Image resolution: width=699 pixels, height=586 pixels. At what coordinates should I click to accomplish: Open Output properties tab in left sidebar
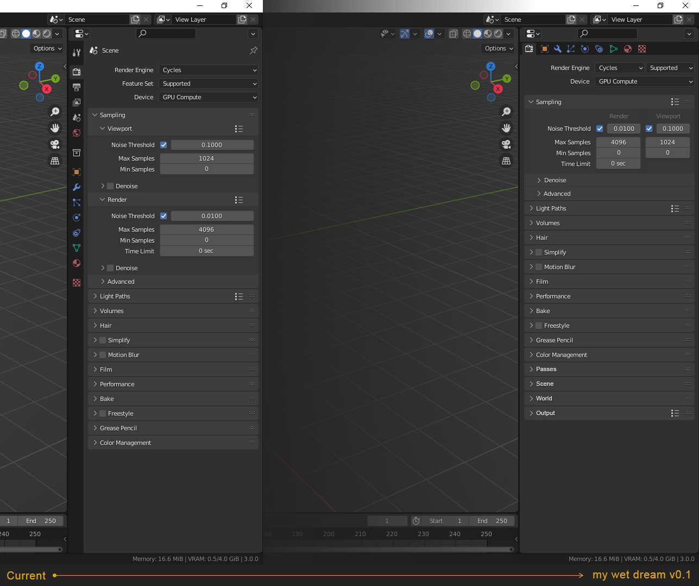click(x=77, y=87)
